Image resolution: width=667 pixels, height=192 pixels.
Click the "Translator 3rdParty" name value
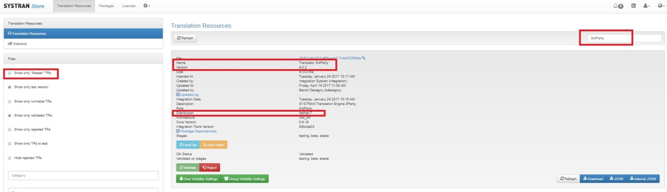pyautogui.click(x=314, y=63)
